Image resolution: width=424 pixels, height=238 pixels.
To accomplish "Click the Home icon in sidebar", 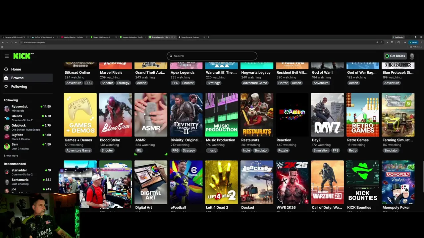I will pyautogui.click(x=6, y=69).
